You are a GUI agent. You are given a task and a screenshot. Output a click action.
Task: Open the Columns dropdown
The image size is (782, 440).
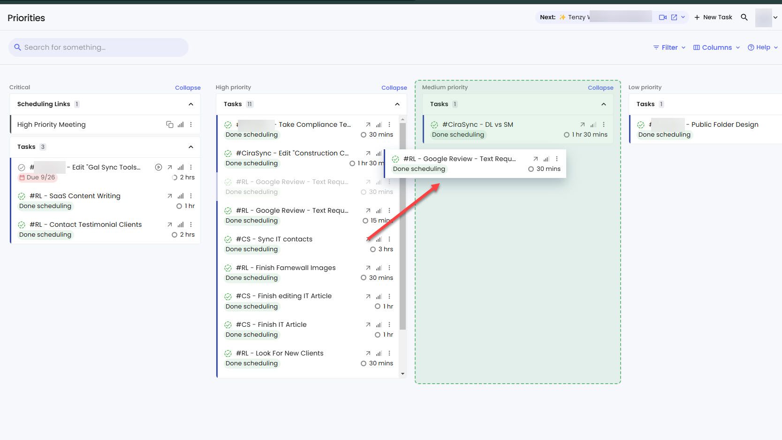point(716,47)
